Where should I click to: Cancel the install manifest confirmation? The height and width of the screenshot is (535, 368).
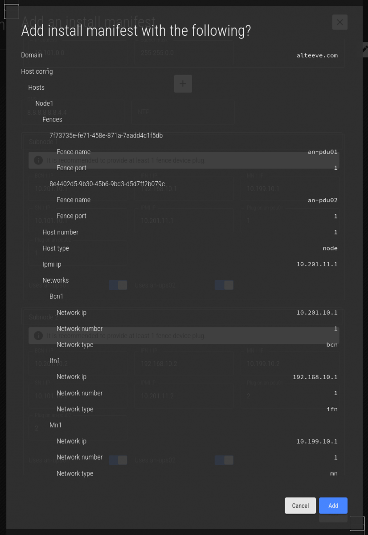[x=300, y=506]
